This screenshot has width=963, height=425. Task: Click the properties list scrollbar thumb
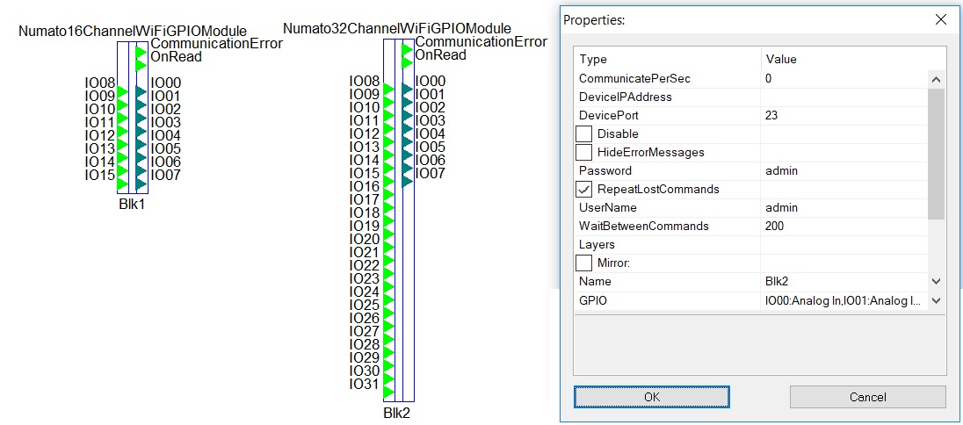tap(936, 154)
